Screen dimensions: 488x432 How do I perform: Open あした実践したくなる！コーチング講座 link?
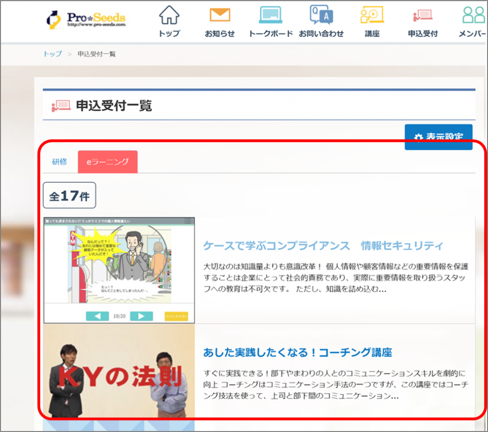point(297,353)
